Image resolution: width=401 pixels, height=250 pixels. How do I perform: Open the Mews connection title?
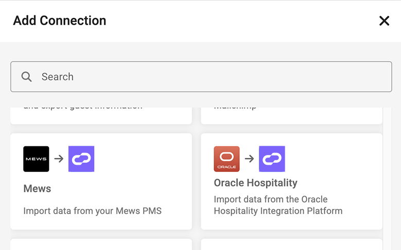click(37, 188)
